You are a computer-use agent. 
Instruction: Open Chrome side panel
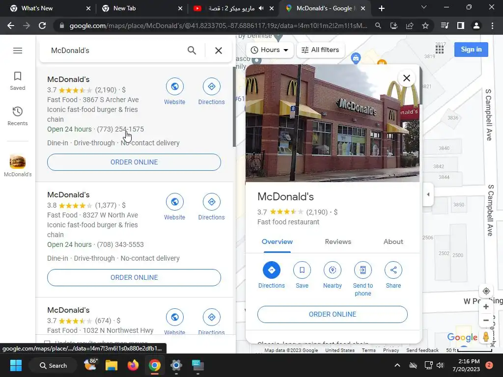point(461,26)
